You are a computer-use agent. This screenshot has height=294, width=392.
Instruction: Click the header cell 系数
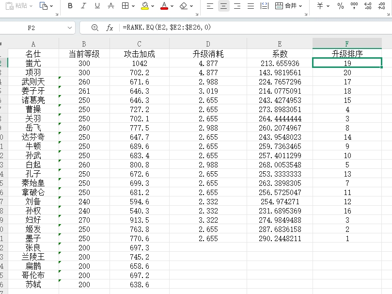[280, 54]
